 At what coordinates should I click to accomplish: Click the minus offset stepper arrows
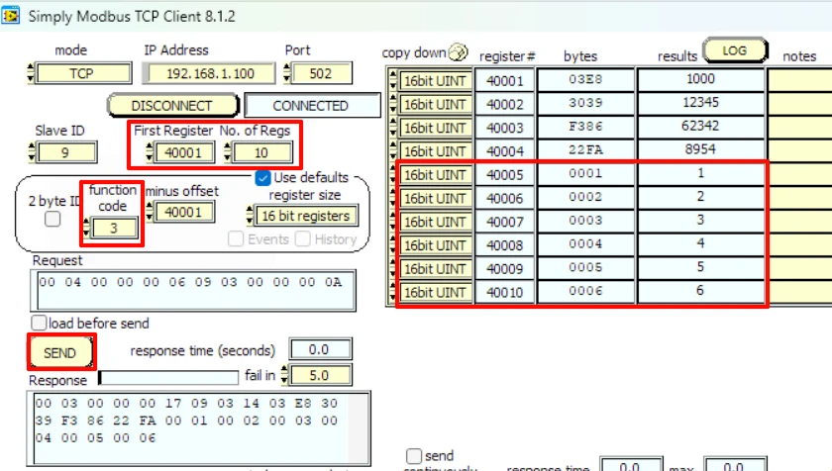pos(150,212)
